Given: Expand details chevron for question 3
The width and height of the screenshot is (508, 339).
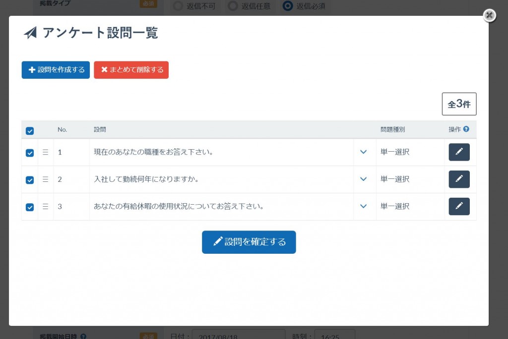Looking at the screenshot, I should [364, 206].
